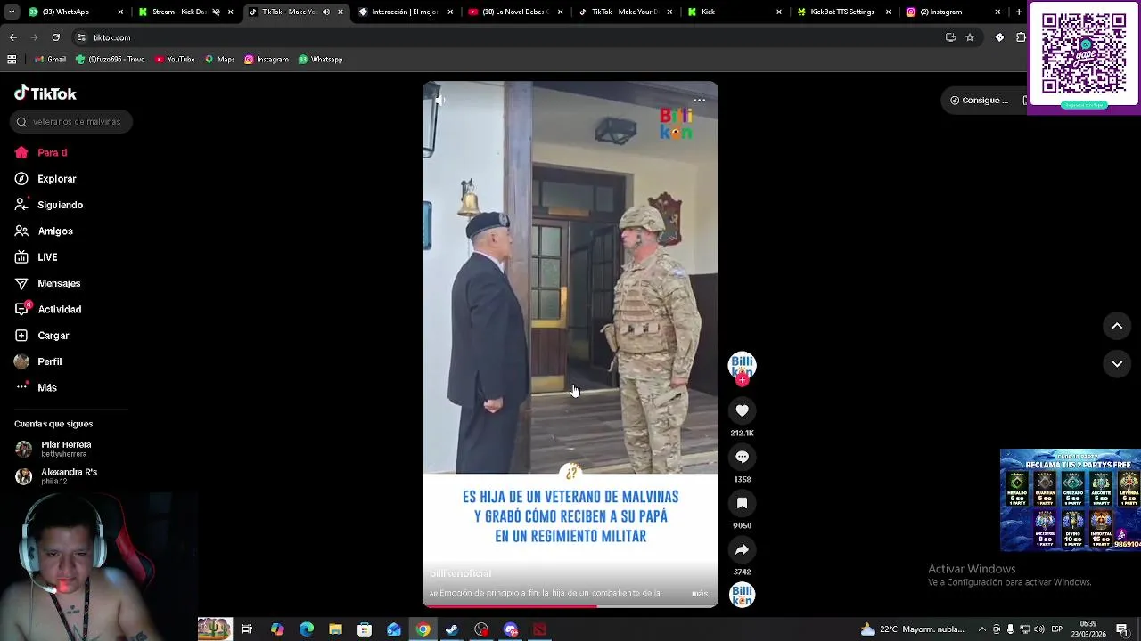
Task: Click the TikTok logo
Action: click(45, 93)
